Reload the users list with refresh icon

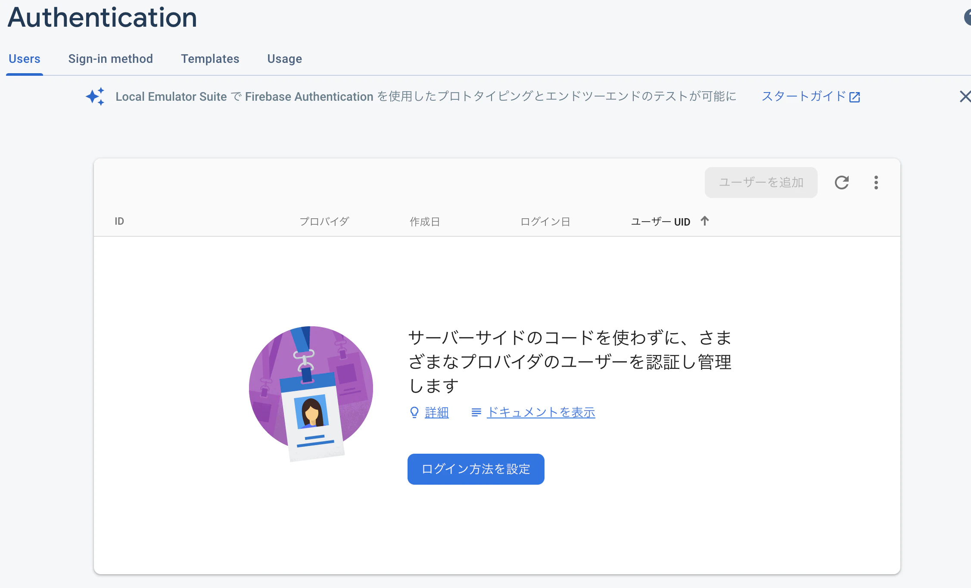(842, 183)
